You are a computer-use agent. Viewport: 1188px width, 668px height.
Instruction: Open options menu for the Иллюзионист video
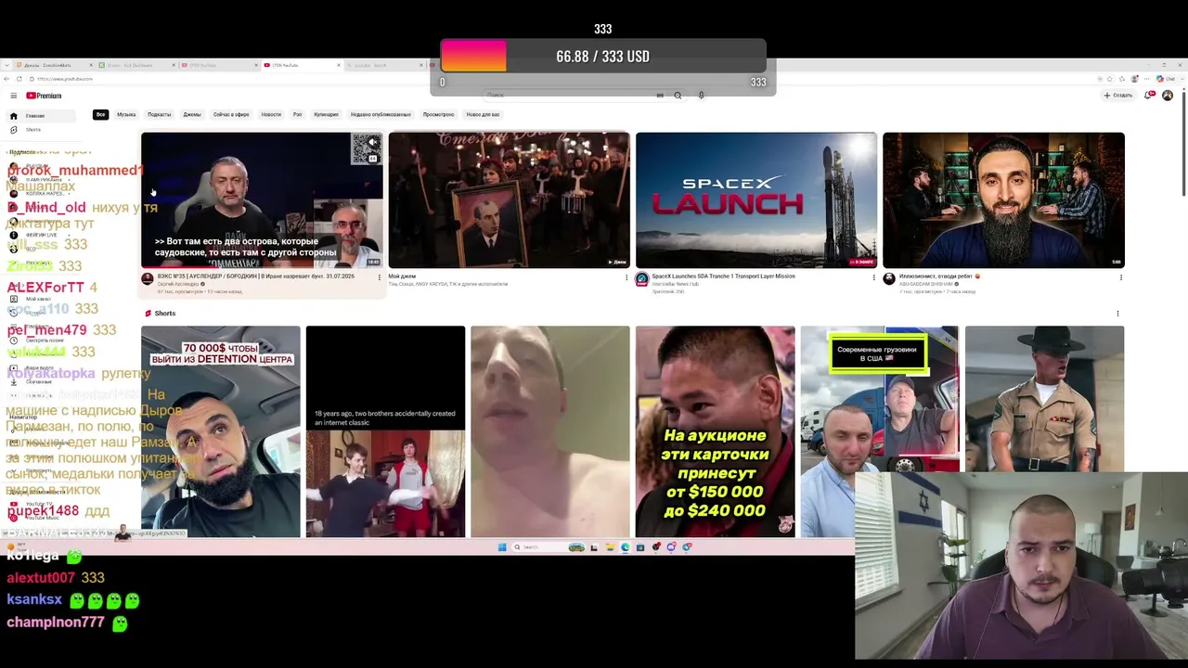pyautogui.click(x=1121, y=277)
